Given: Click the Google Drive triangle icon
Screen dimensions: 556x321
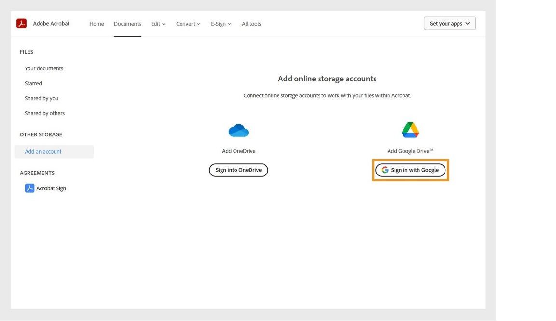Looking at the screenshot, I should click(x=409, y=129).
